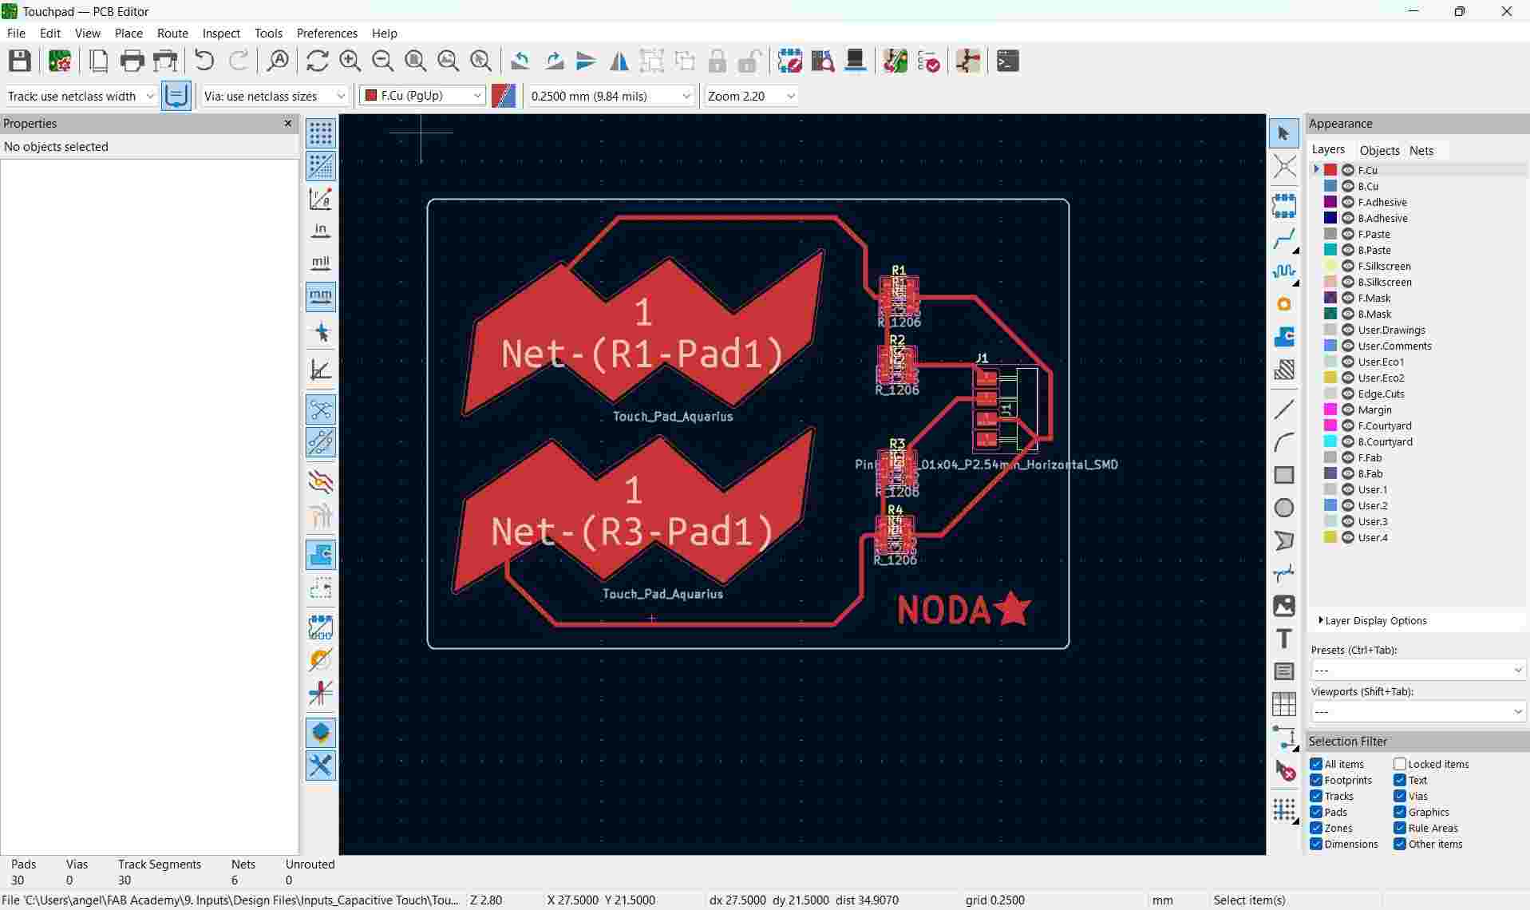The width and height of the screenshot is (1530, 910).
Task: Disable the Locked items selection filter
Action: (x=1400, y=764)
